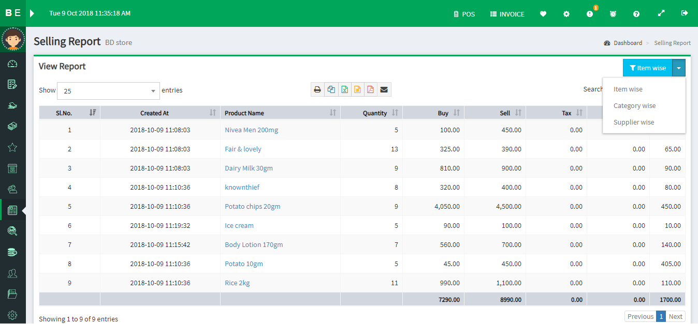Open the Show entries dropdown
The width and height of the screenshot is (698, 324).
108,91
